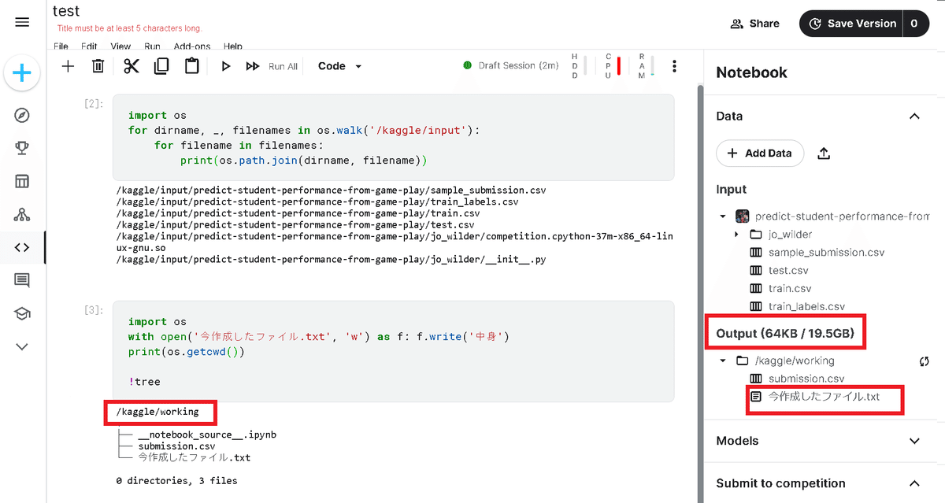
Task: Open Discussions with the comment icon
Action: point(21,279)
